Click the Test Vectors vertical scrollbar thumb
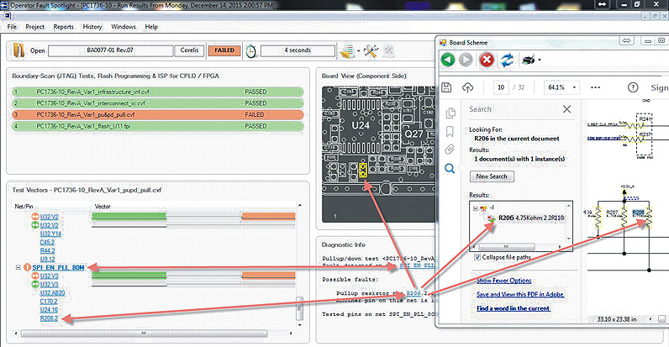The width and height of the screenshot is (669, 347). tap(299, 308)
